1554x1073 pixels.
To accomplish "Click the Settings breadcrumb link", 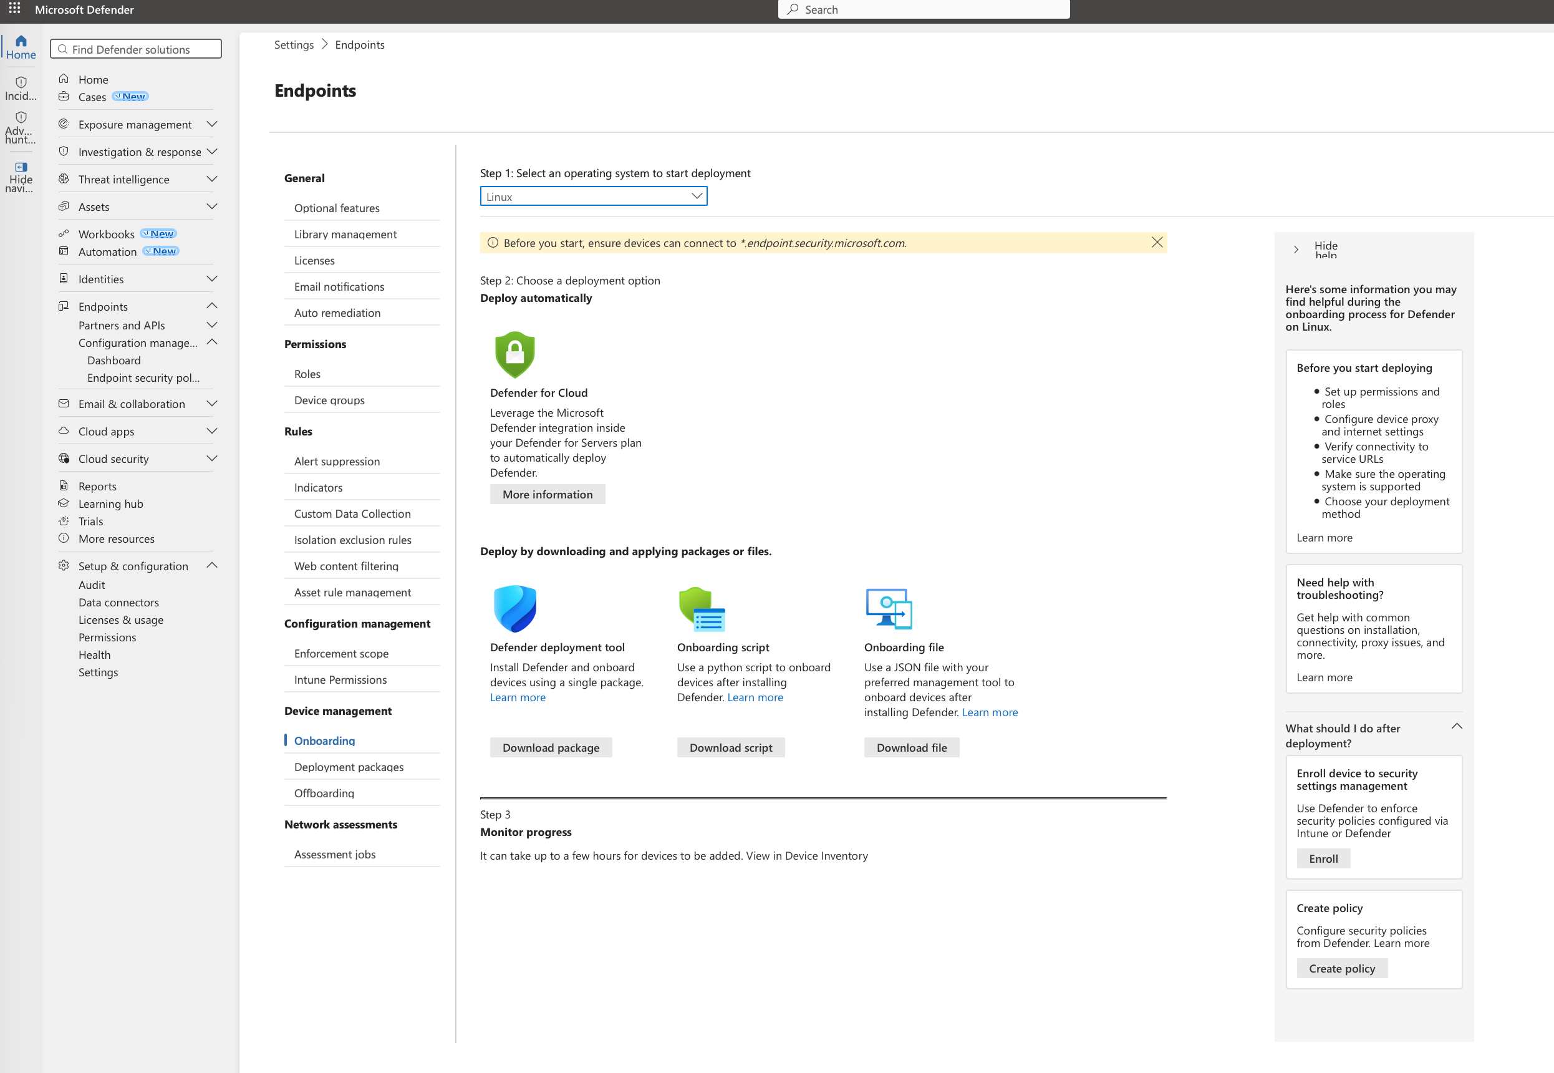I will [294, 44].
